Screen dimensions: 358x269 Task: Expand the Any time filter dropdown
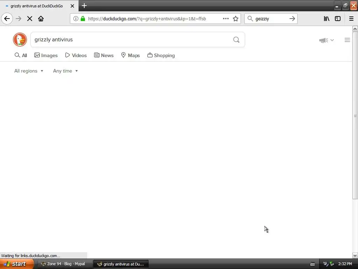(65, 71)
